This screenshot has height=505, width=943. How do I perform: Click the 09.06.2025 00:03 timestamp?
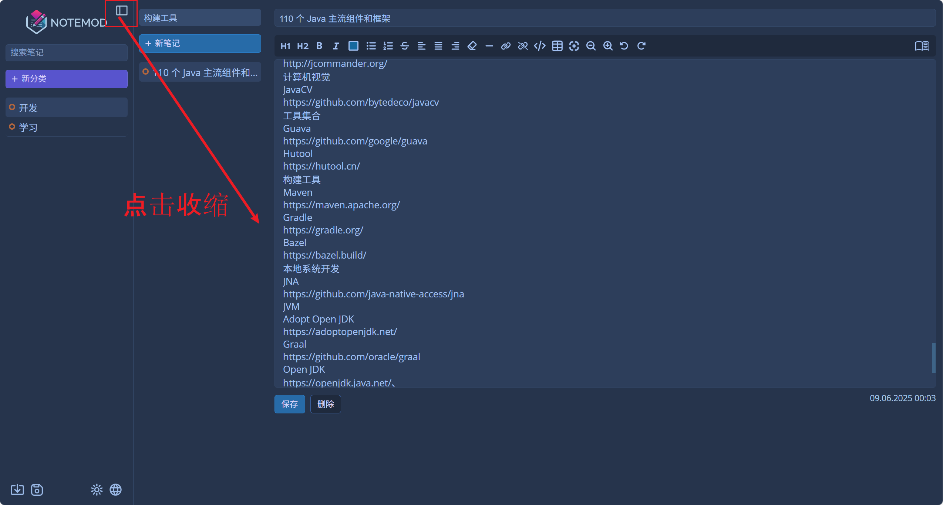903,398
